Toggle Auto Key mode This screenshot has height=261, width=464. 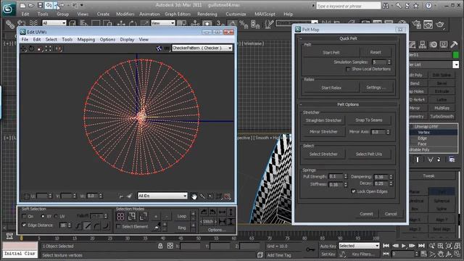point(328,246)
